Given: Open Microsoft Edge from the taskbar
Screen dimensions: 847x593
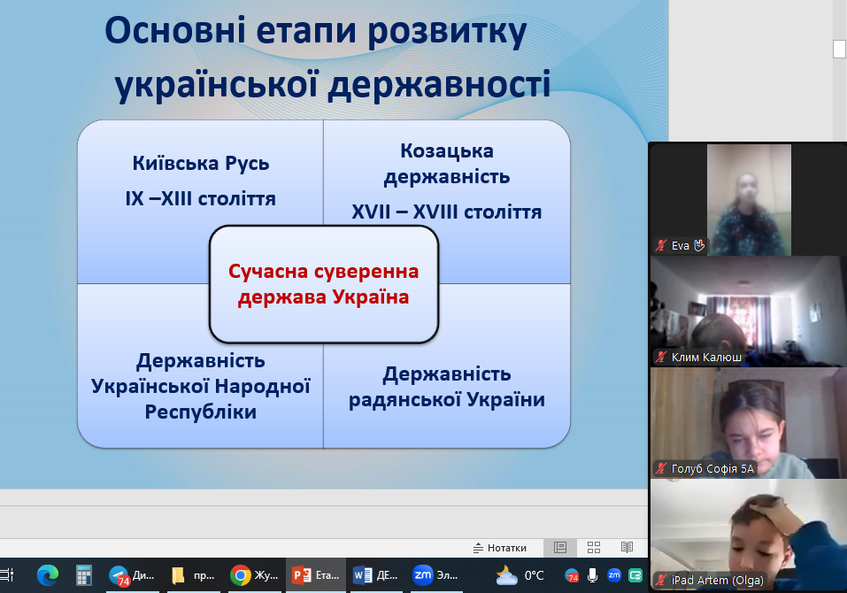Looking at the screenshot, I should click(48, 575).
